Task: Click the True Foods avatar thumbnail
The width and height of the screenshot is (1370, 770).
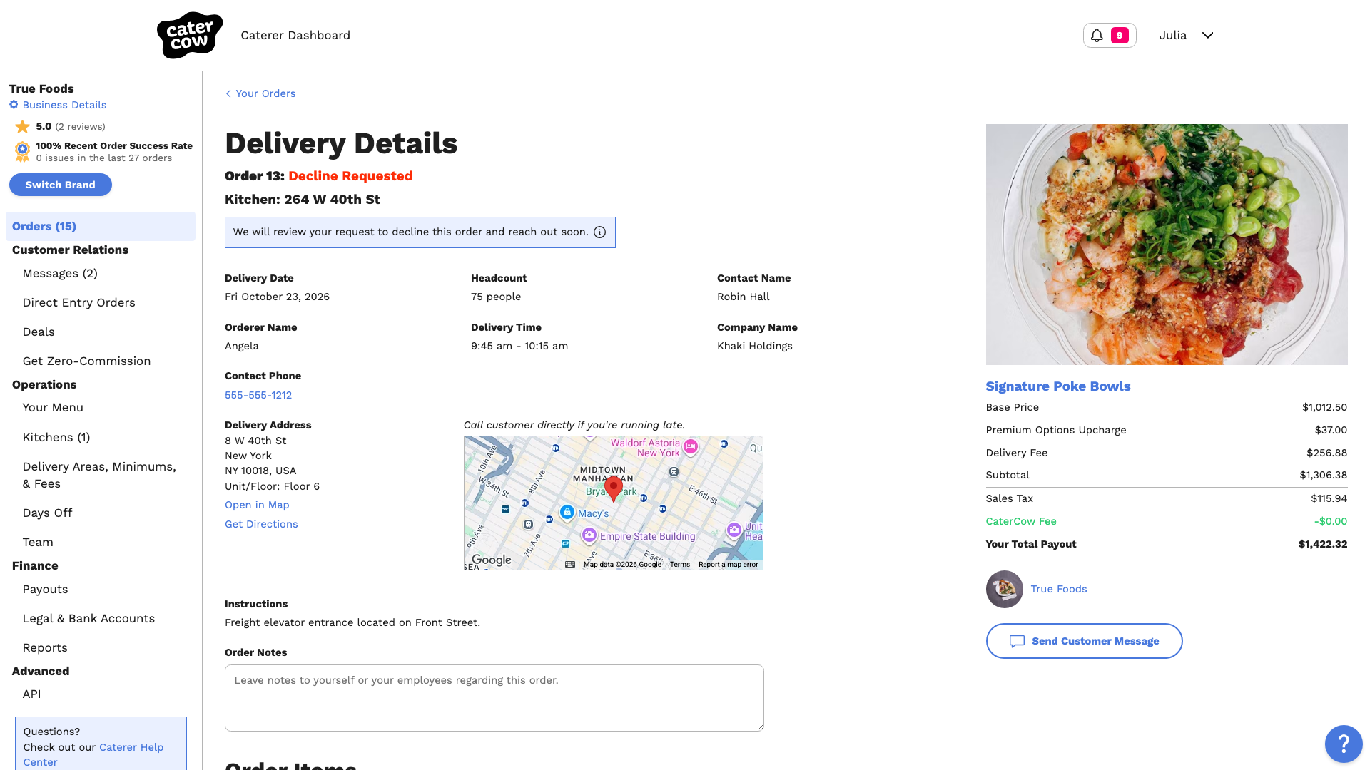Action: click(1004, 589)
